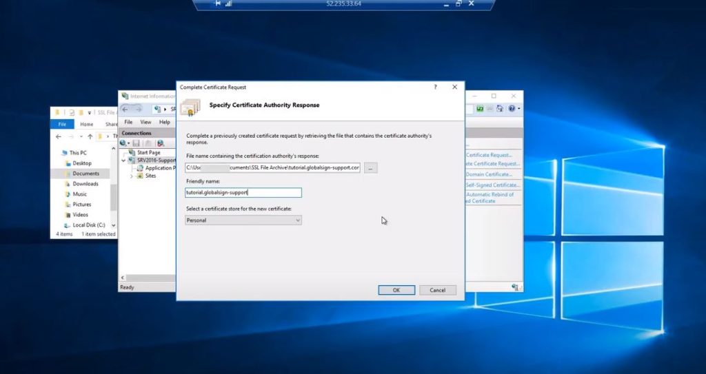Click the IIS status bar connection icon
The image size is (706, 374).
[516, 287]
